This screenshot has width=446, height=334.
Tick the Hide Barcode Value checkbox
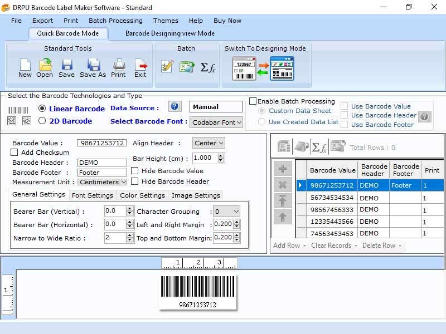click(135, 171)
